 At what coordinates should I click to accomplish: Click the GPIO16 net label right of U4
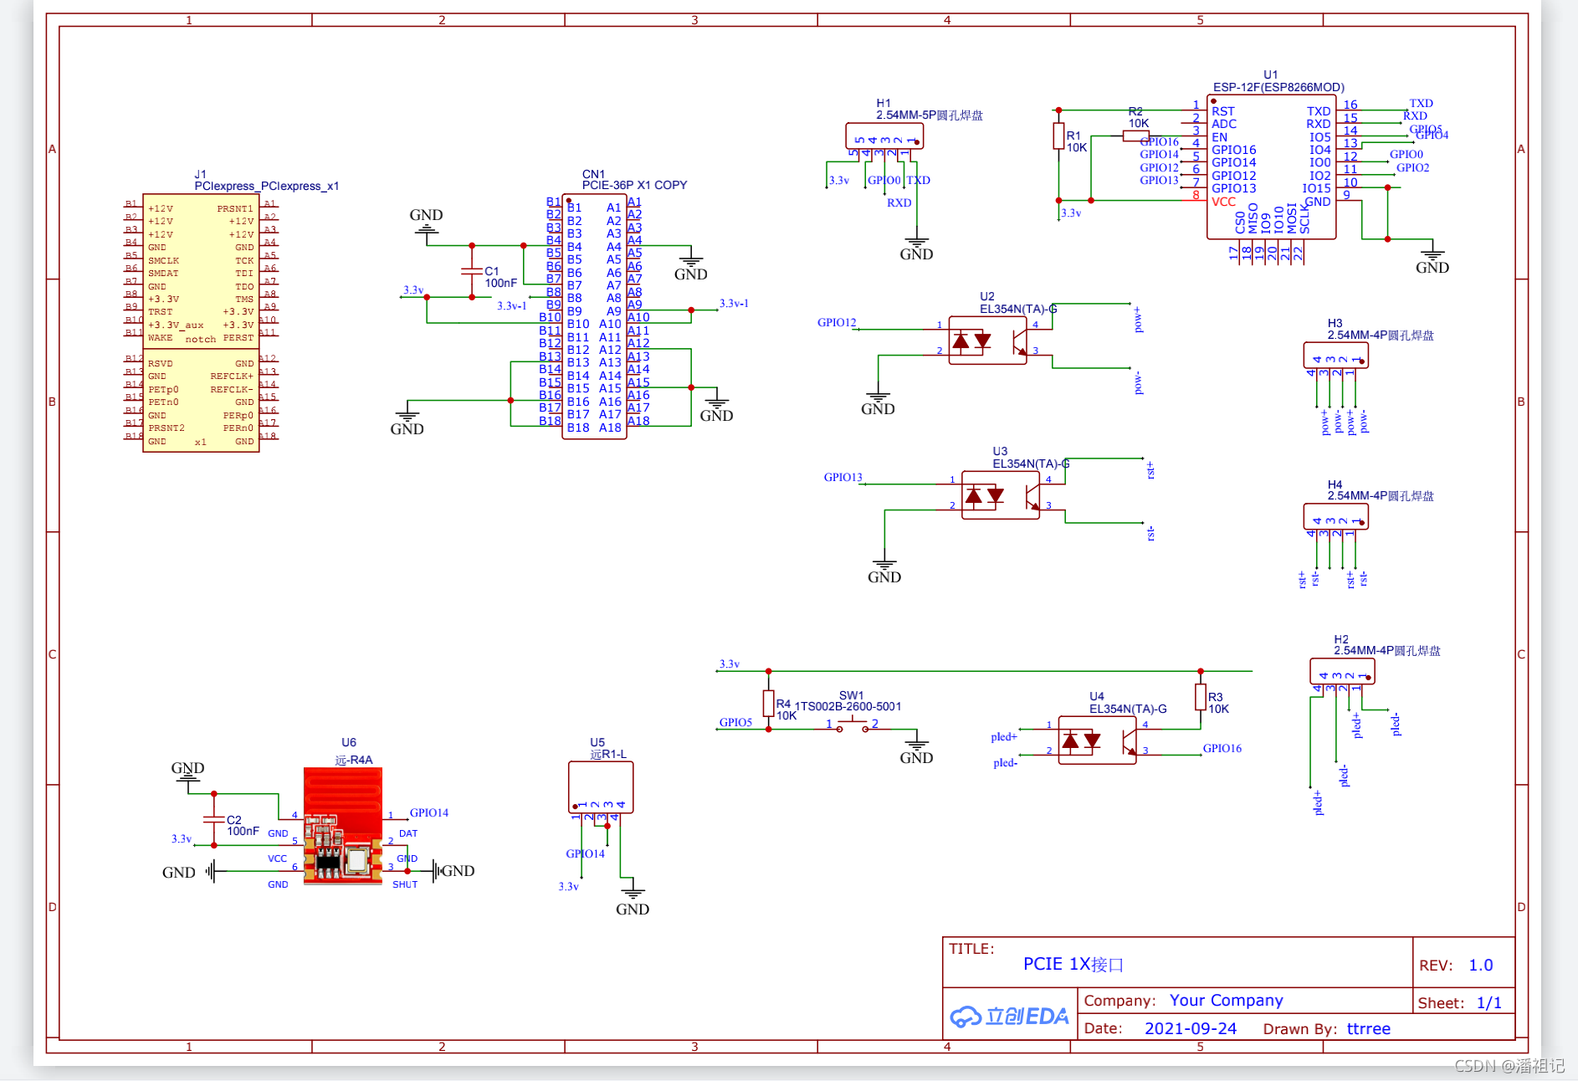tap(1222, 748)
